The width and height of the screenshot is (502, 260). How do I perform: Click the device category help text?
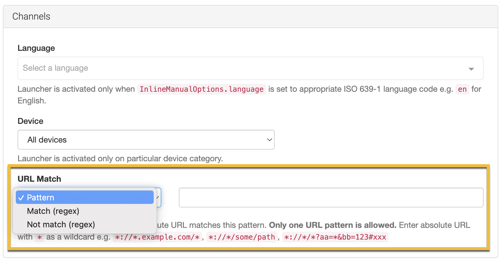tap(120, 158)
